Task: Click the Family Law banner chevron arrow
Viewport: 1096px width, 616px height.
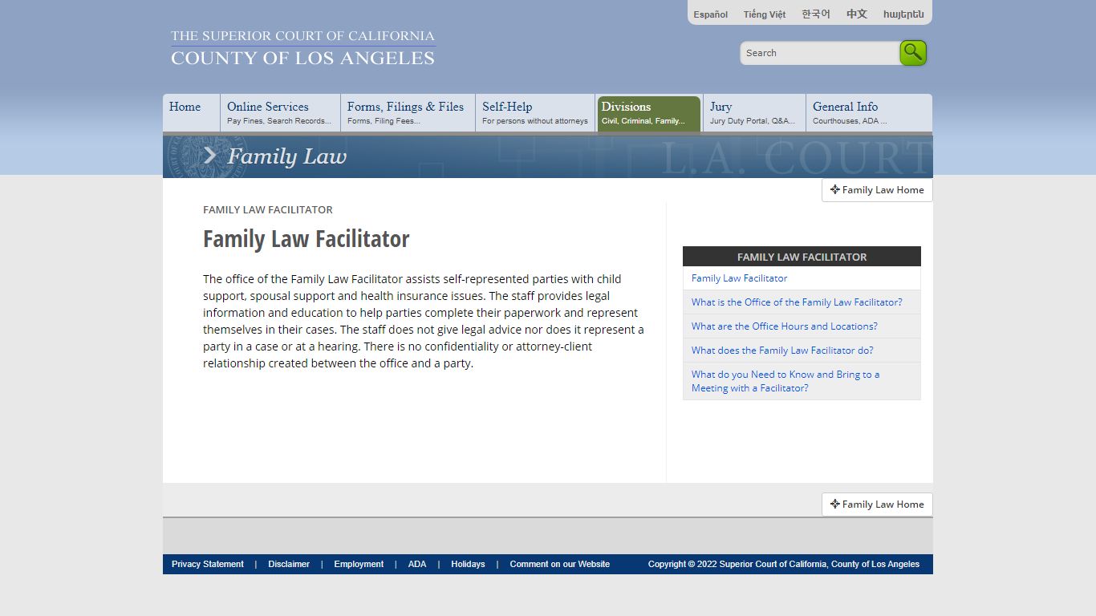Action: coord(209,156)
